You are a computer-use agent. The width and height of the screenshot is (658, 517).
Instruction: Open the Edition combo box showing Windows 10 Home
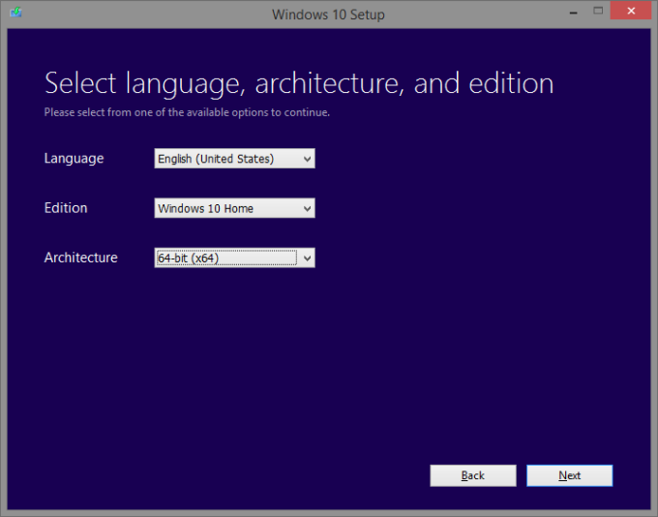(x=226, y=208)
